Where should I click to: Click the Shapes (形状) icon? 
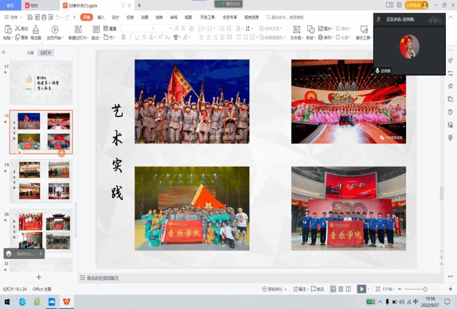point(311,30)
